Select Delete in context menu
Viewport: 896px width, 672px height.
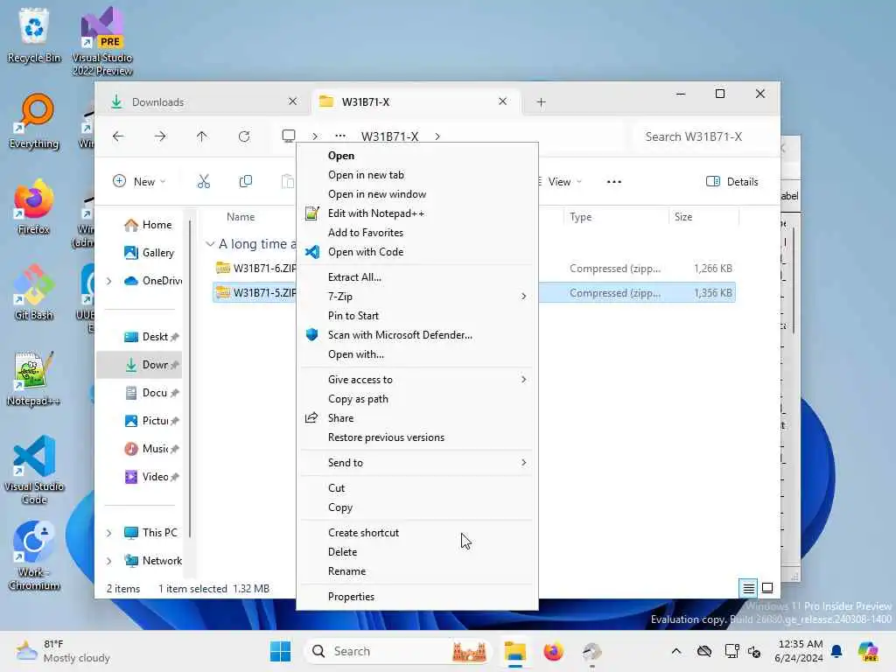416,552
